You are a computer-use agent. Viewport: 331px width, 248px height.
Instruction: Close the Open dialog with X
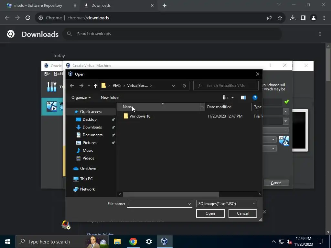click(258, 74)
